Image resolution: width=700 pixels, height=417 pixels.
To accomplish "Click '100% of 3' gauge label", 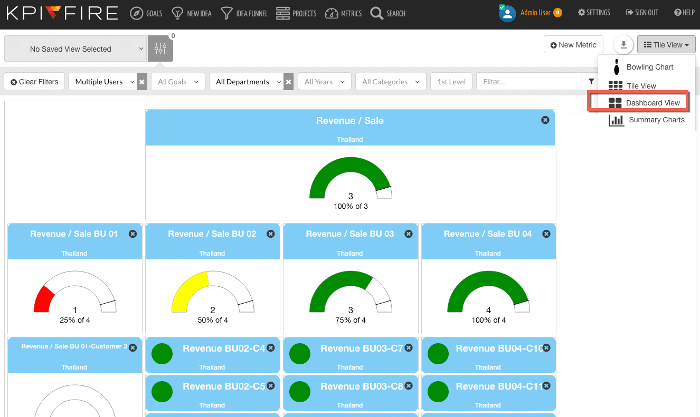I will pyautogui.click(x=351, y=206).
